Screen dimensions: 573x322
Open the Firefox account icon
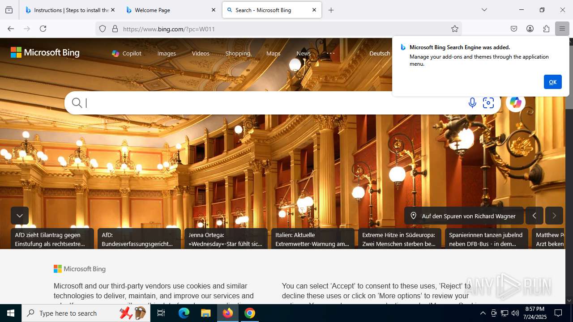coord(530,29)
